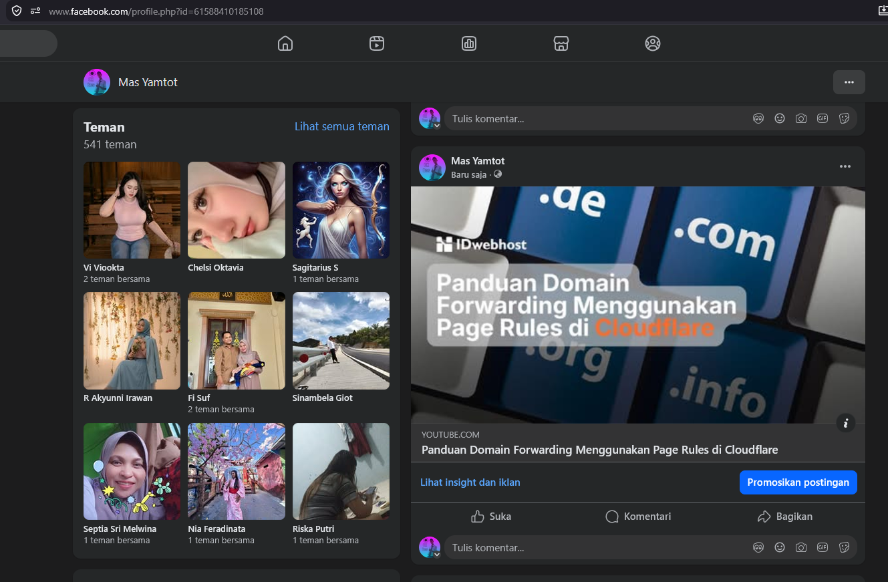Open site permissions icon beside the URL
The height and width of the screenshot is (582, 888).
[x=35, y=11]
